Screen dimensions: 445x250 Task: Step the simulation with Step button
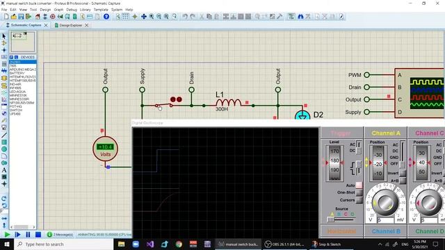(17, 235)
